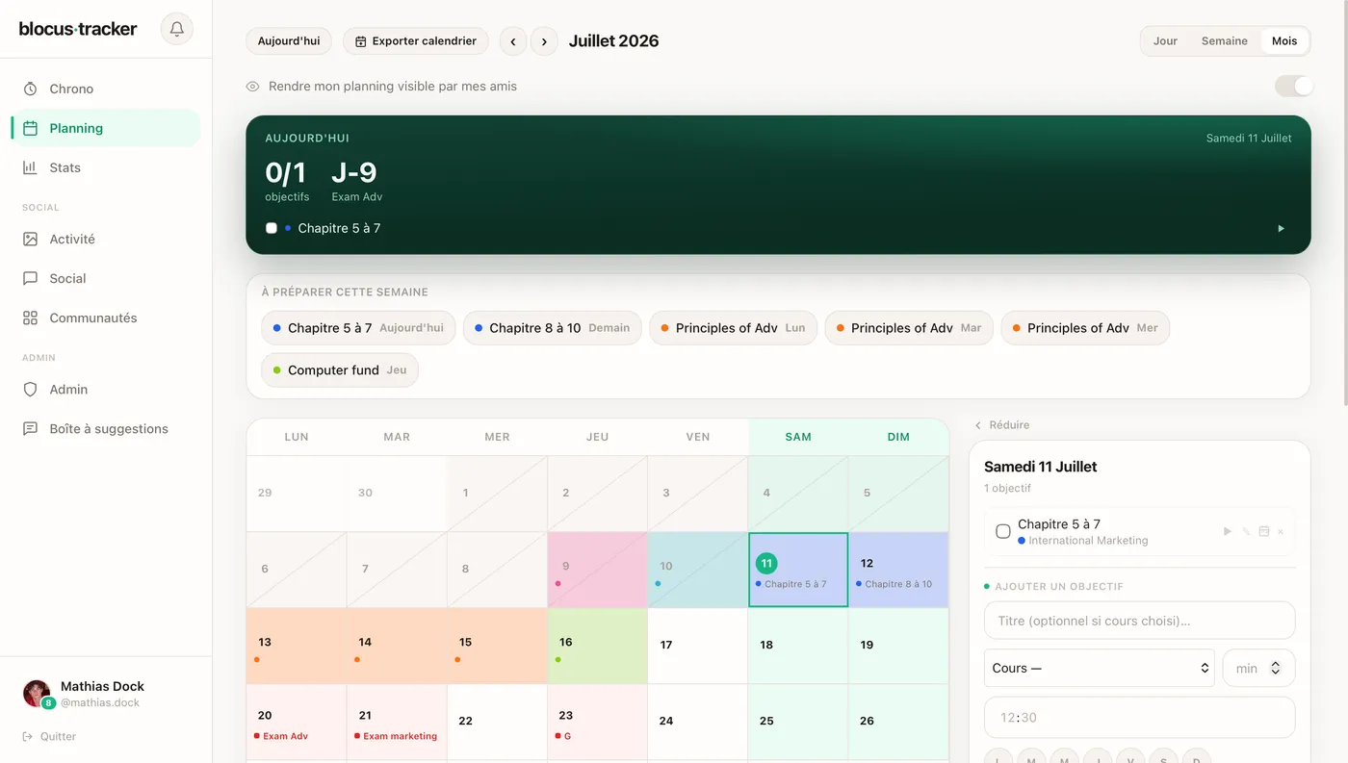Delete the Chapitre 5 à 7 objective
The width and height of the screenshot is (1348, 763).
pyautogui.click(x=1281, y=531)
